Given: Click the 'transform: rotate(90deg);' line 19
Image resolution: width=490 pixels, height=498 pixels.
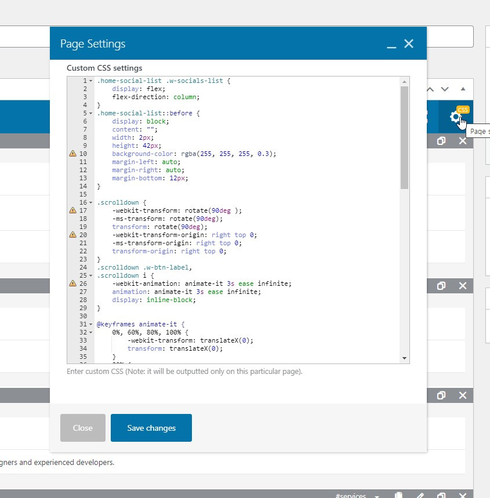Looking at the screenshot, I should (160, 227).
